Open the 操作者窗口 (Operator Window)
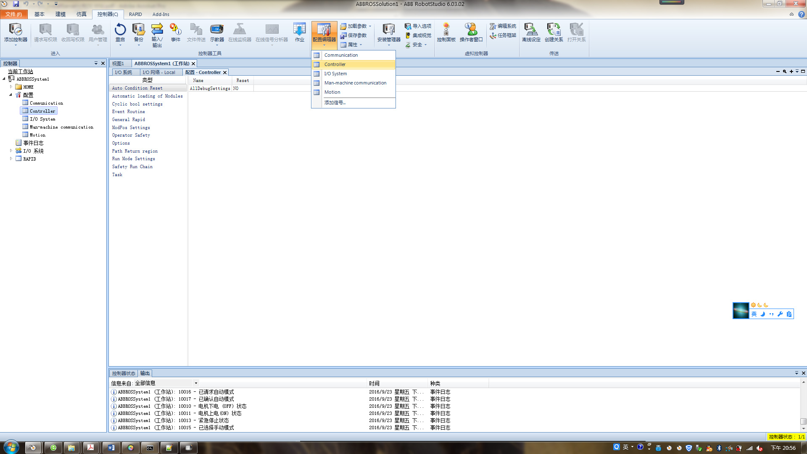Viewport: 807px width, 454px height. [471, 33]
